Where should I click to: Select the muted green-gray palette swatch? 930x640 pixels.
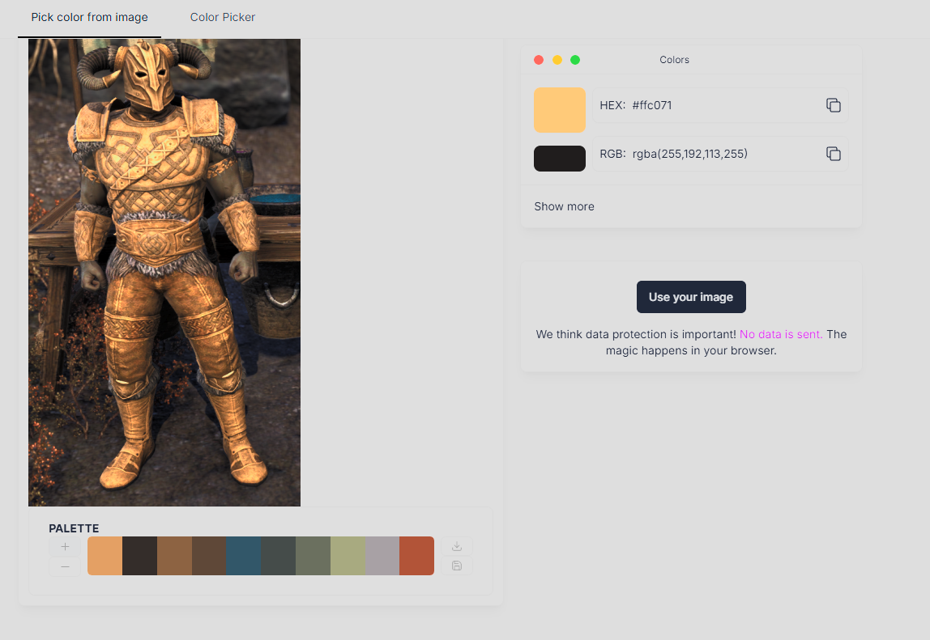(313, 556)
